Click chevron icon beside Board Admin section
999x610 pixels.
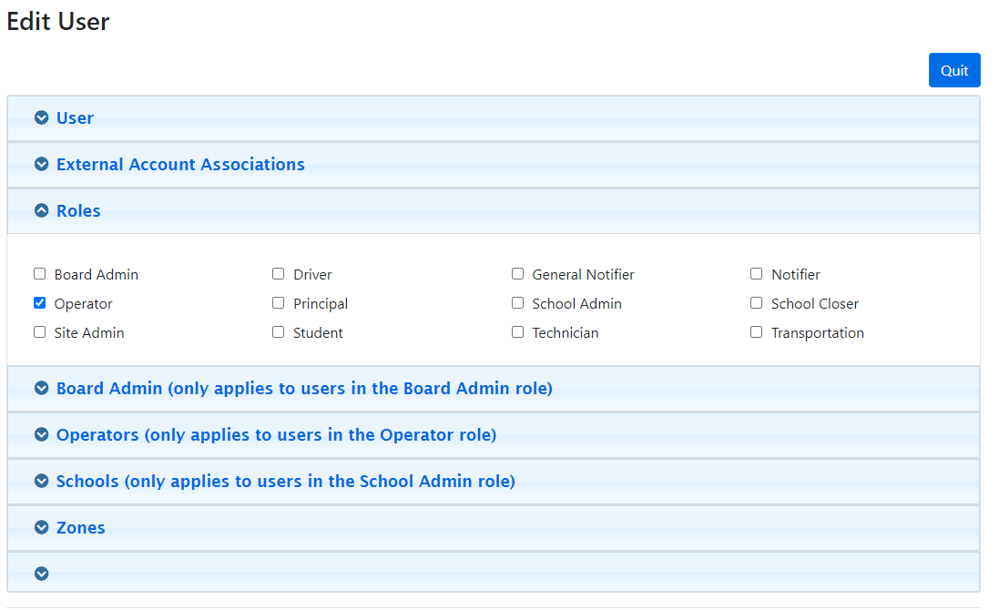tap(41, 388)
